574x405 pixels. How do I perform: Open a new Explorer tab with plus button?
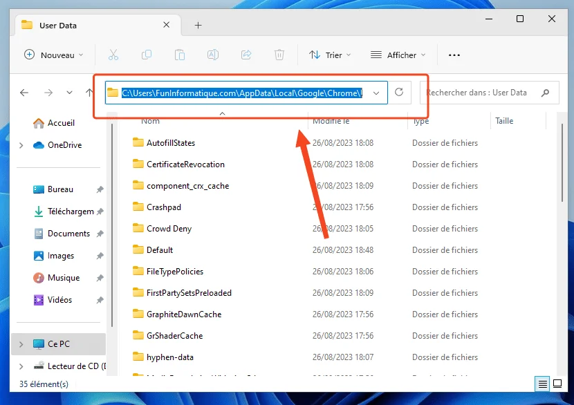point(198,23)
